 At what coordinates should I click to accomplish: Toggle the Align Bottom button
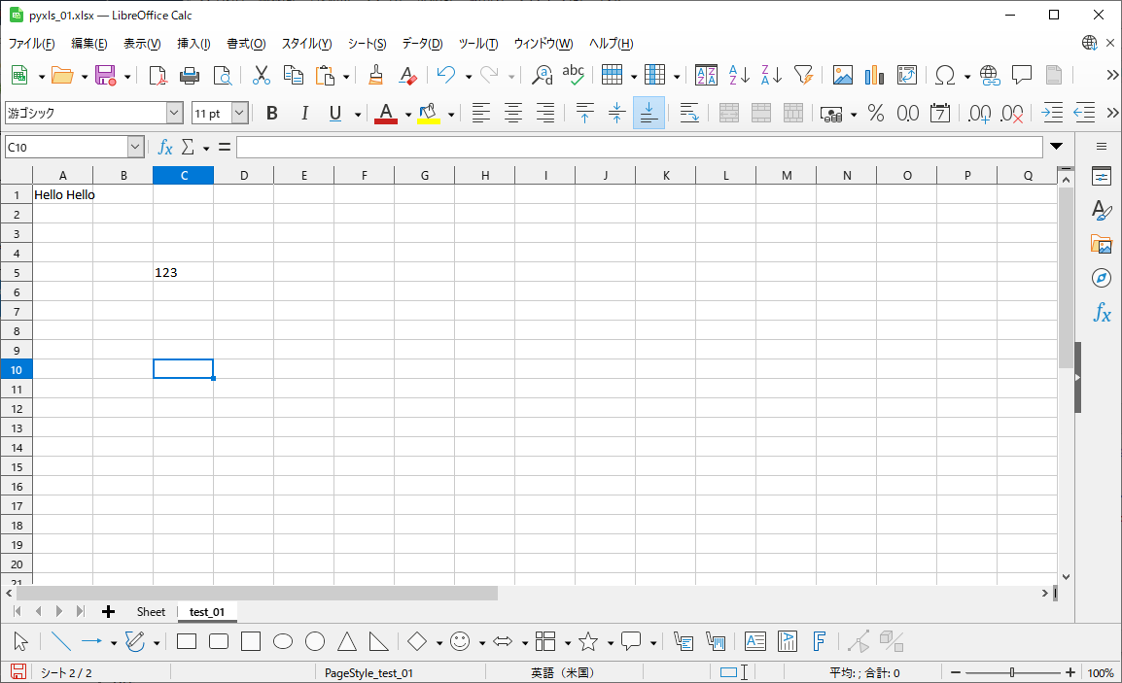click(649, 113)
